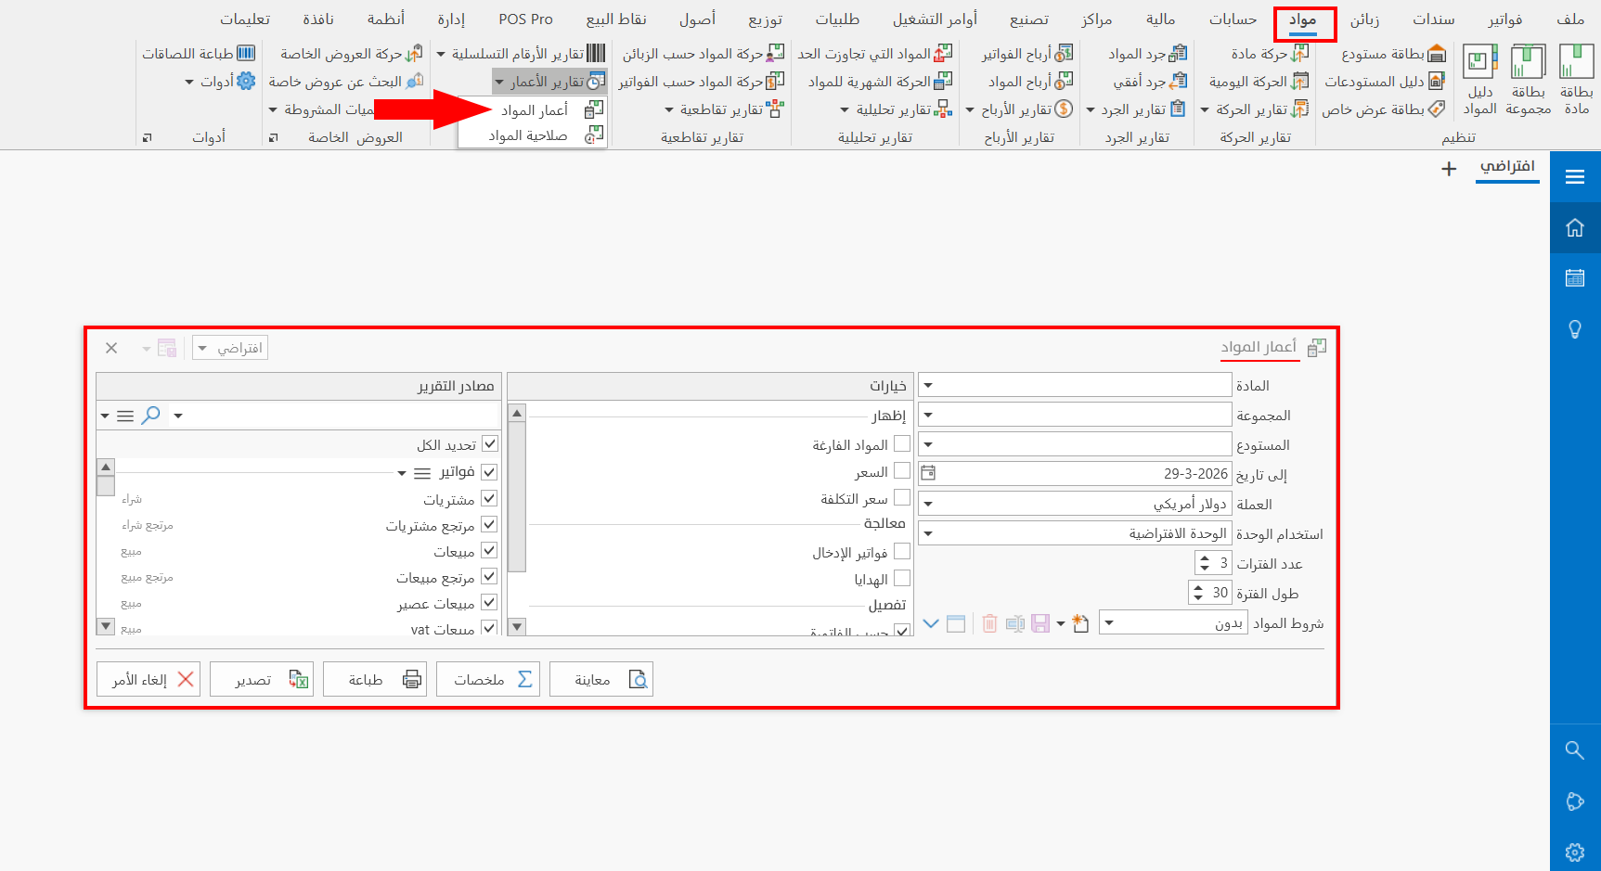The width and height of the screenshot is (1601, 871).
Task: Open the شروط المواد dropdown showing بدون
Action: tap(1108, 622)
